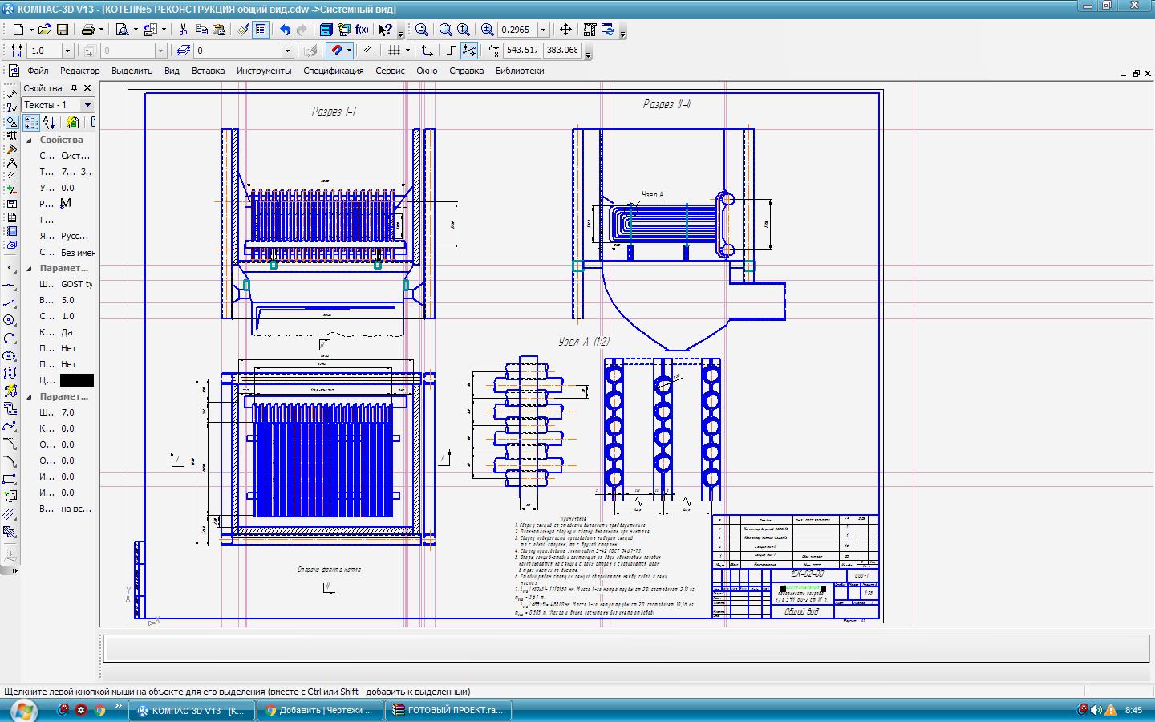The height and width of the screenshot is (722, 1155).
Task: Open scale value dropdown 0.2965
Action: click(543, 30)
